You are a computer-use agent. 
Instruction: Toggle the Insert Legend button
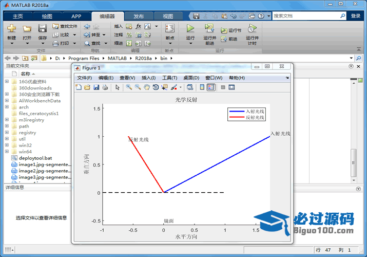211,87
